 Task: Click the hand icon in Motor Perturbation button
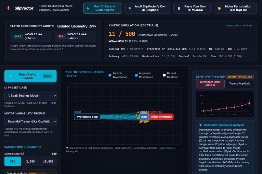(x=219, y=8)
